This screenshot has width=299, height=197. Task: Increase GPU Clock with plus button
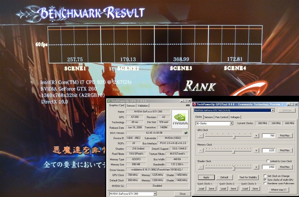[256, 136]
